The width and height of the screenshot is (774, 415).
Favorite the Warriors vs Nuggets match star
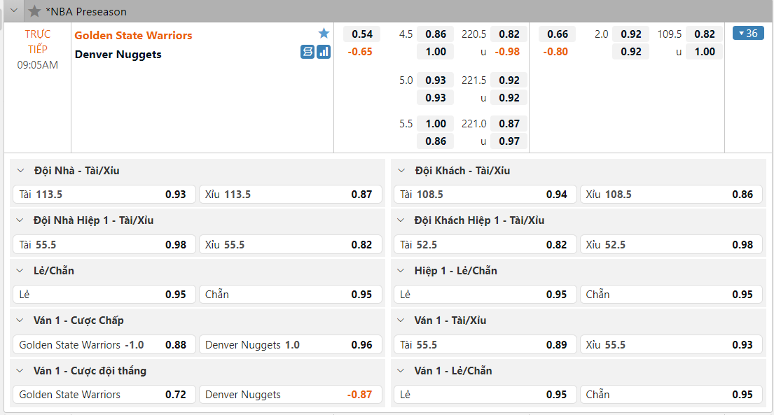324,34
